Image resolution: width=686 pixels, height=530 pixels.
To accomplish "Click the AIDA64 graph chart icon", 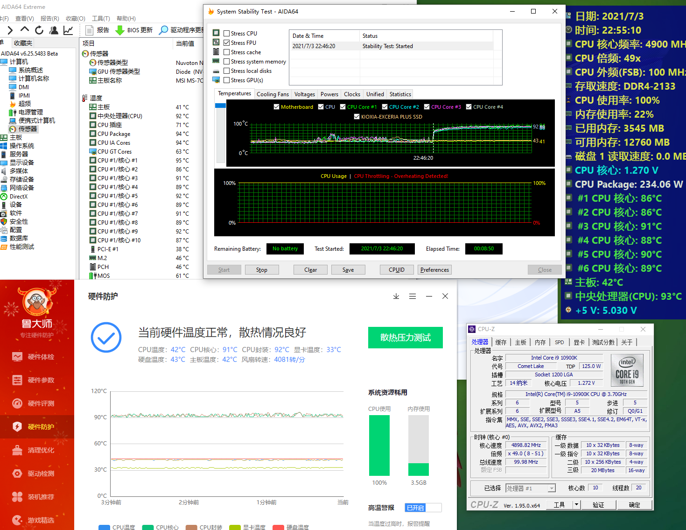I will coord(68,30).
